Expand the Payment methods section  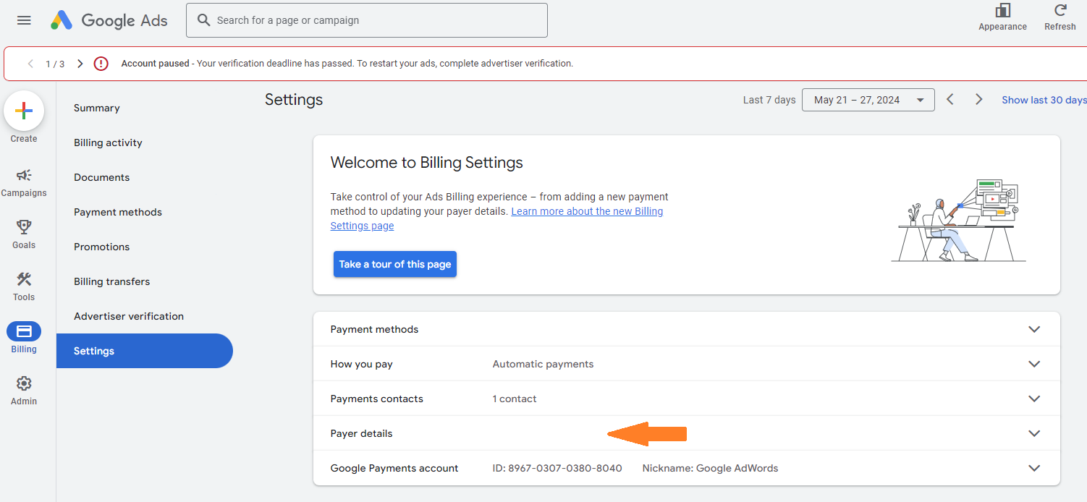(x=686, y=329)
